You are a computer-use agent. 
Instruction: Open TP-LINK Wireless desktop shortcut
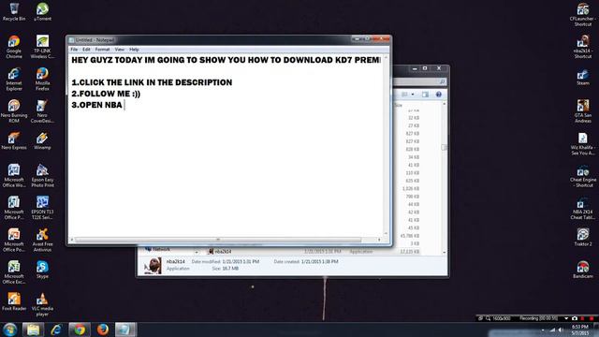tap(42, 47)
